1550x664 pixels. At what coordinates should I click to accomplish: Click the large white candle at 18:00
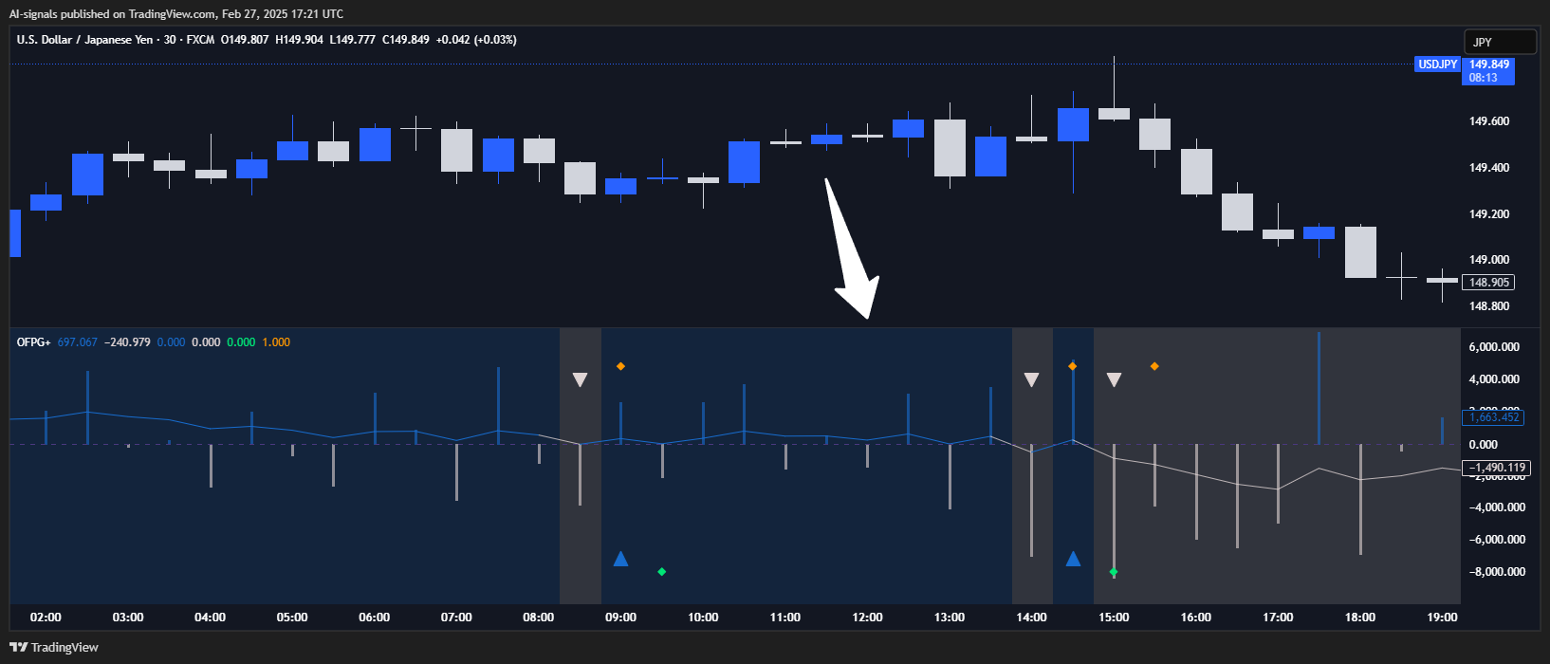(1360, 252)
